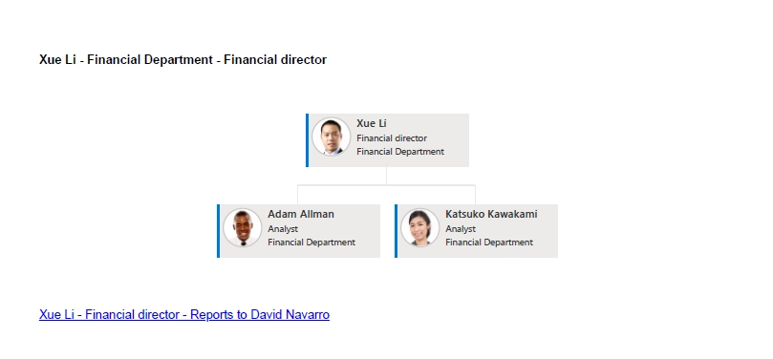773x359 pixels.
Task: Click the Financial director title in Xue Li's card
Action: [x=392, y=138]
